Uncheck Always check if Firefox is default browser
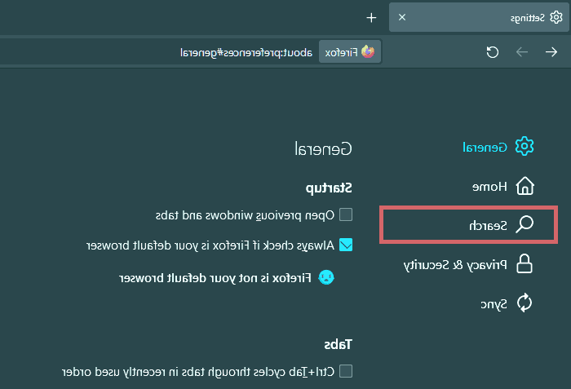Image resolution: width=571 pixels, height=389 pixels. tap(346, 245)
